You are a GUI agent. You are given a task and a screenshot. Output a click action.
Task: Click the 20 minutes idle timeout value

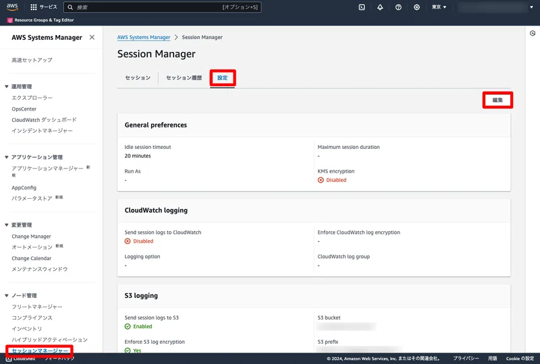138,156
